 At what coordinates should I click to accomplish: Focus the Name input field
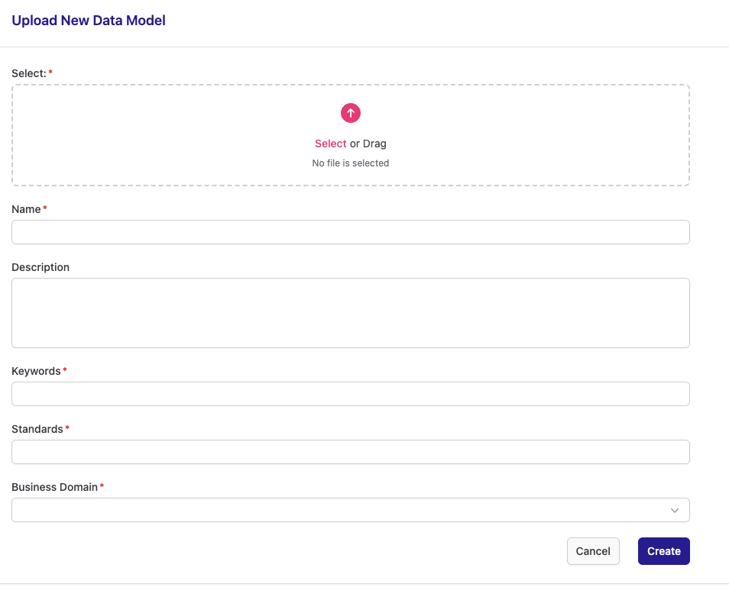(x=351, y=232)
